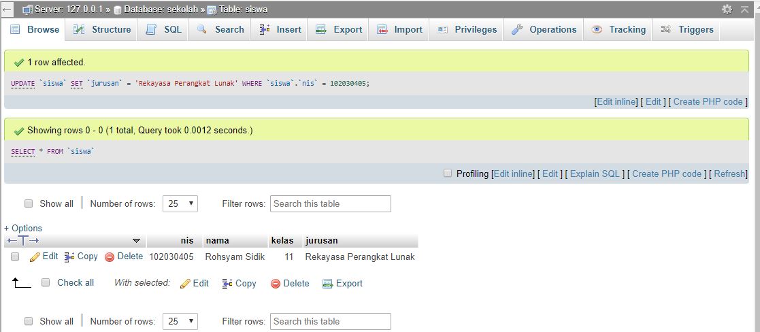Expand the + Options link
Screen dimensions: 760x332
click(22, 229)
